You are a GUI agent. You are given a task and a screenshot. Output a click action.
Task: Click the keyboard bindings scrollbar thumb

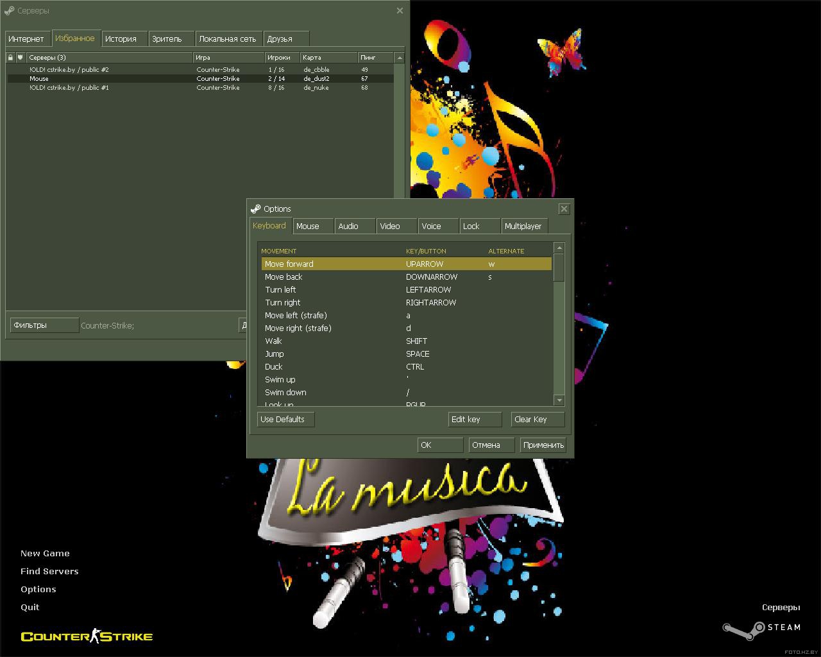point(559,268)
